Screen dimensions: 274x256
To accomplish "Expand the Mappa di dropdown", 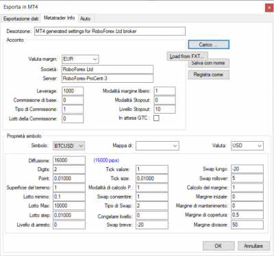I will pyautogui.click(x=158, y=146).
